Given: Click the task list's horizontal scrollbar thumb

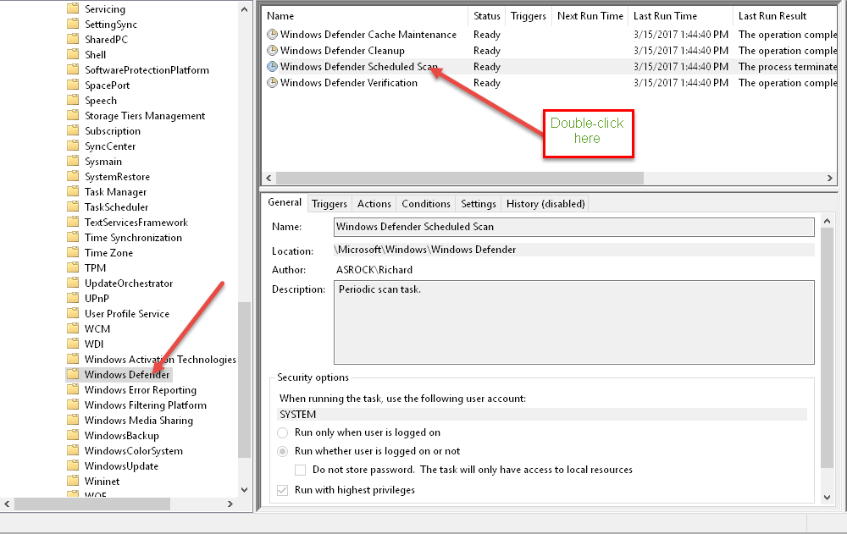Looking at the screenshot, I should [x=460, y=179].
